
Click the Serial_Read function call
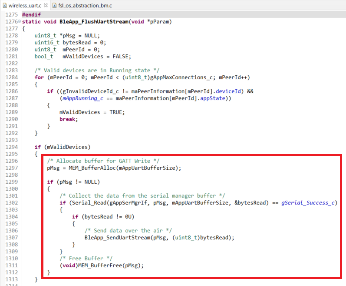(x=89, y=203)
